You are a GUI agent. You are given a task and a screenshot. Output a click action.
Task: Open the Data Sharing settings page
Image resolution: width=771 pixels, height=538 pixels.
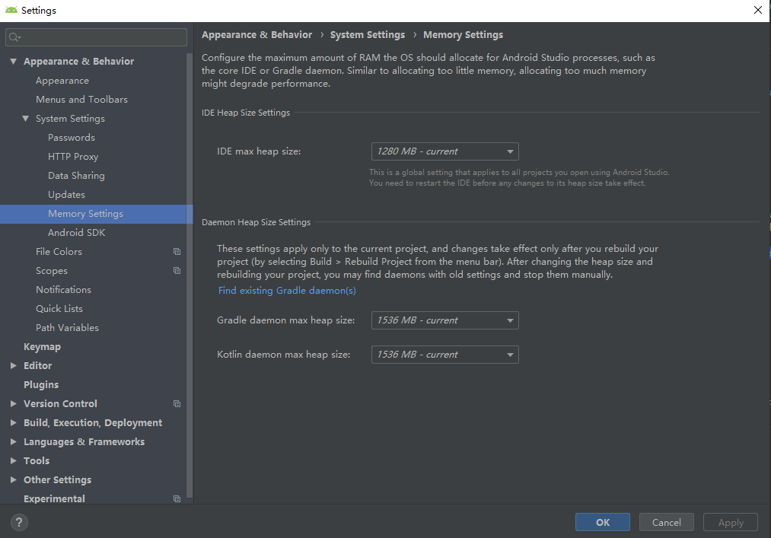point(76,176)
